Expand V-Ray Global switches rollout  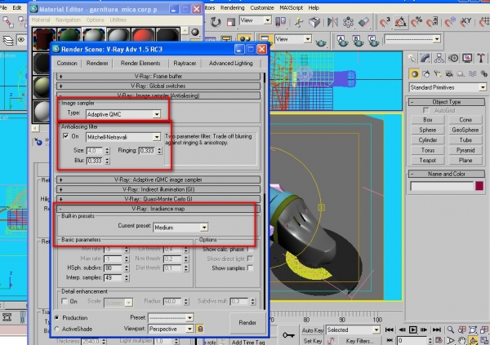tap(158, 86)
